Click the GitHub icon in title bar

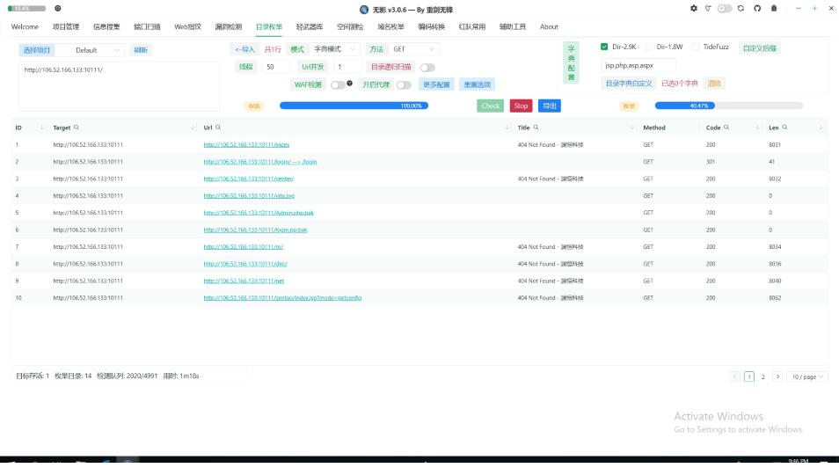pos(757,8)
